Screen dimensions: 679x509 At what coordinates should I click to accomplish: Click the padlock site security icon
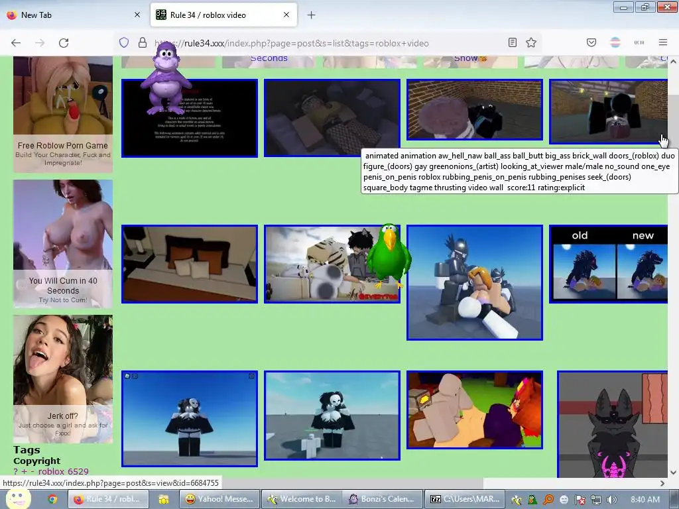coord(143,42)
